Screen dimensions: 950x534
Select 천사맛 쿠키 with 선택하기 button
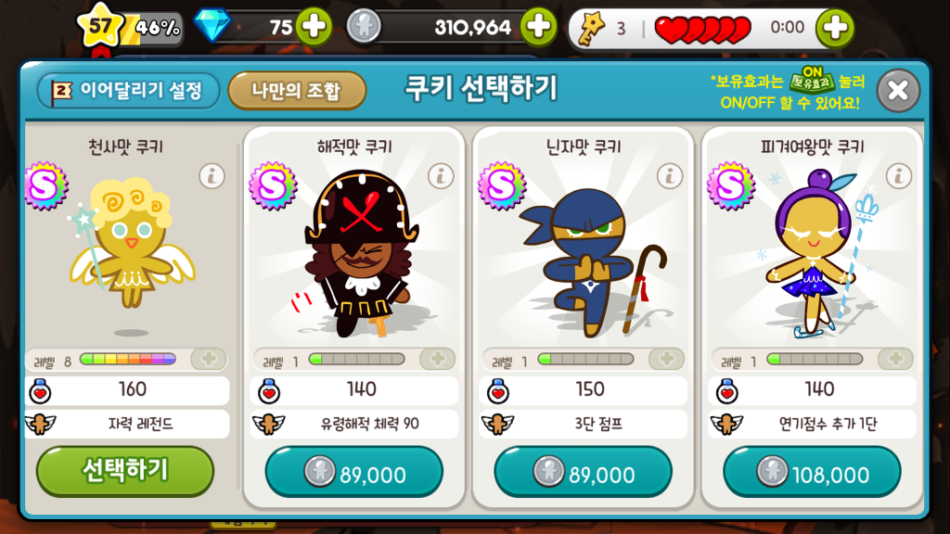pyautogui.click(x=125, y=471)
